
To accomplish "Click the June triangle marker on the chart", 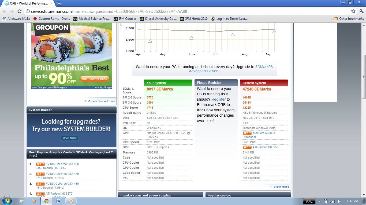I will [x=192, y=38].
